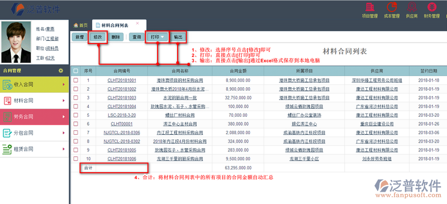Click the 查询 button
The image size is (447, 204).
tap(137, 37)
